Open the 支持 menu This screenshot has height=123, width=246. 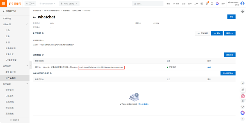click(x=190, y=4)
